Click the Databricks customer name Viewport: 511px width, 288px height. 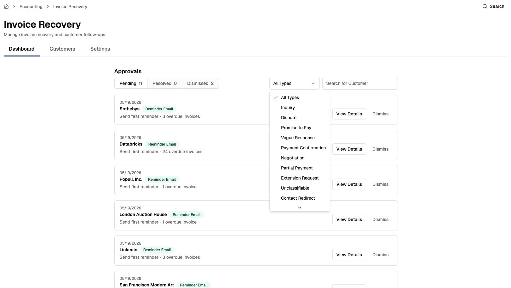pos(131,144)
